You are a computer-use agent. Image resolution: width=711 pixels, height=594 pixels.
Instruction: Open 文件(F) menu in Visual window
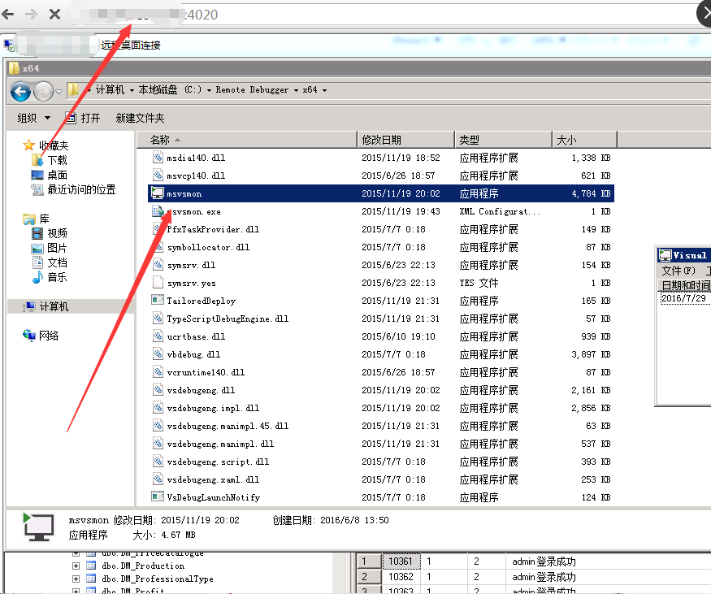click(678, 271)
